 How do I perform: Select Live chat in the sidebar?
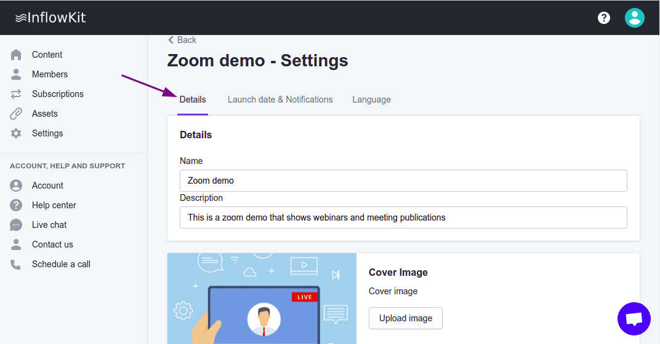coord(49,225)
